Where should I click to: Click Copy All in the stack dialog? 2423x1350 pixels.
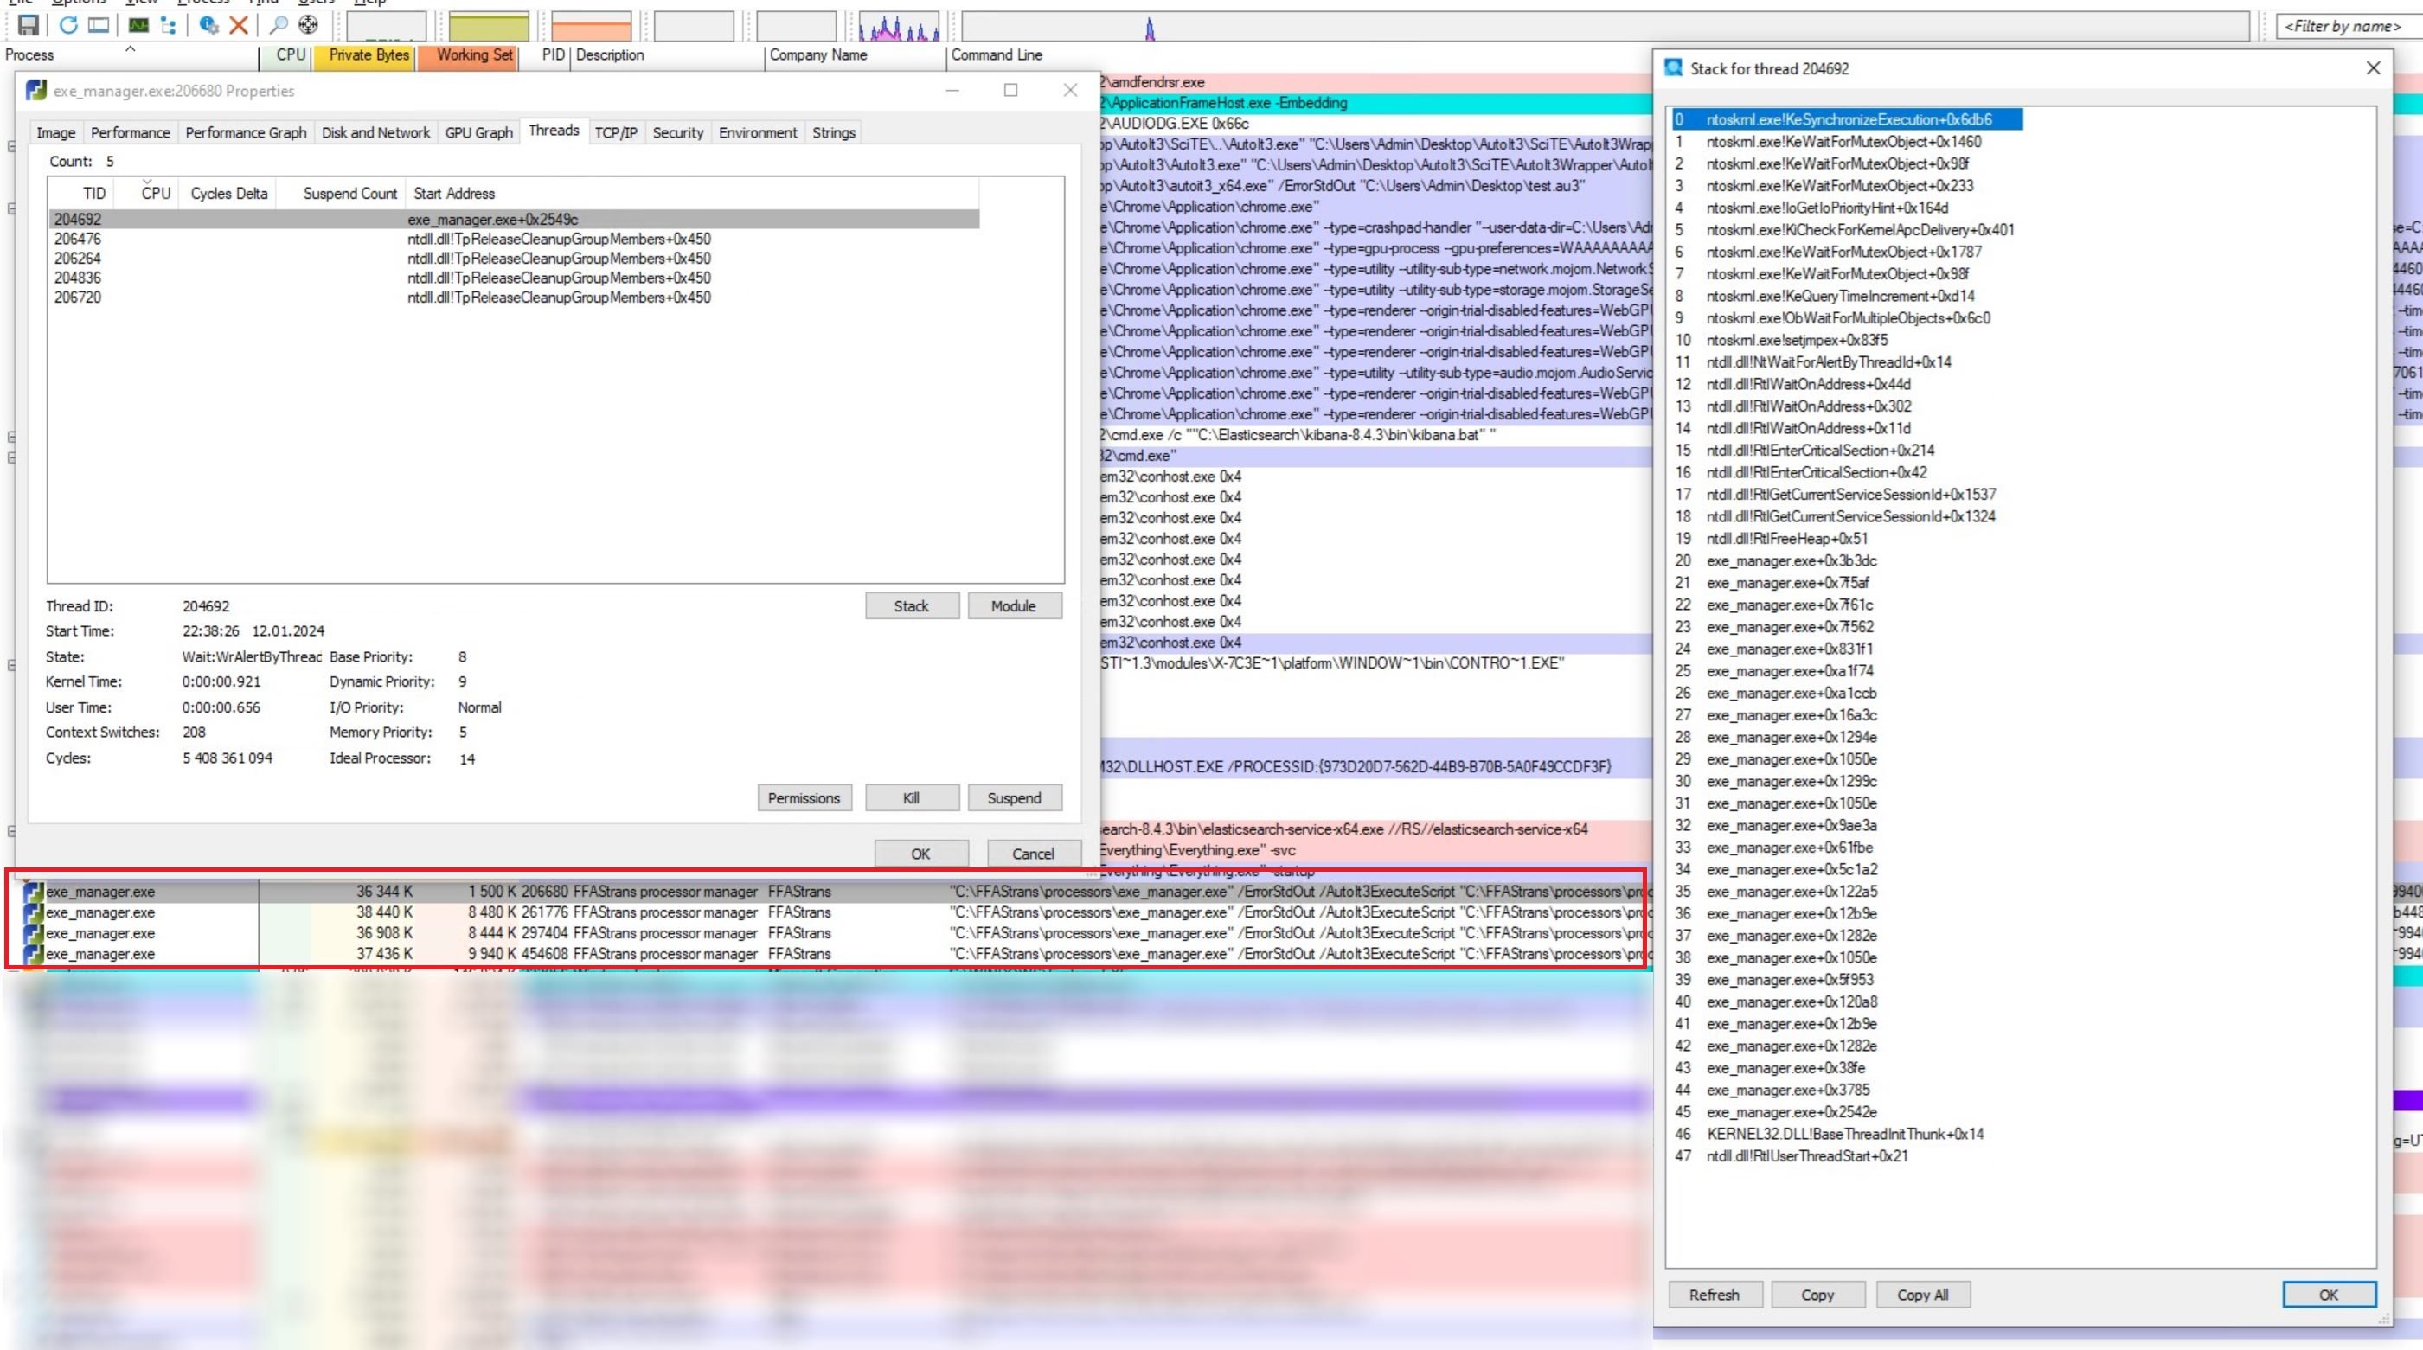[x=1921, y=1295]
